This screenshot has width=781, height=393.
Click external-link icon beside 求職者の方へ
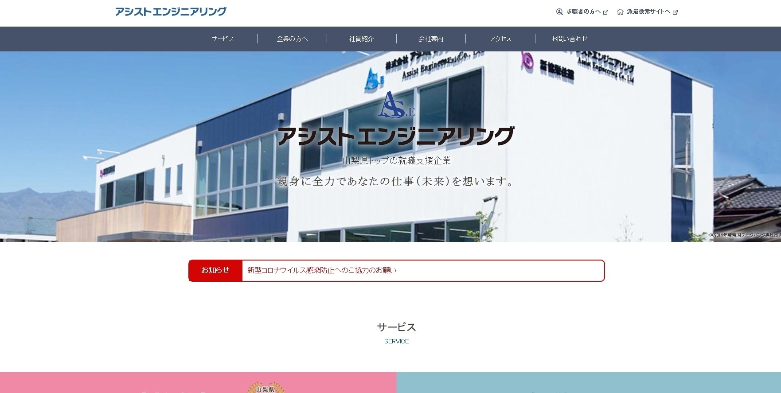(605, 12)
